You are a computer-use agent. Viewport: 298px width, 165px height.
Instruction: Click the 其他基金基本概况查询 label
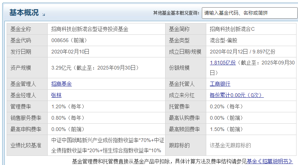point(177,13)
